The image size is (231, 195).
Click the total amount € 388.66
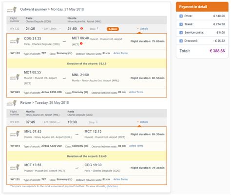(217, 51)
